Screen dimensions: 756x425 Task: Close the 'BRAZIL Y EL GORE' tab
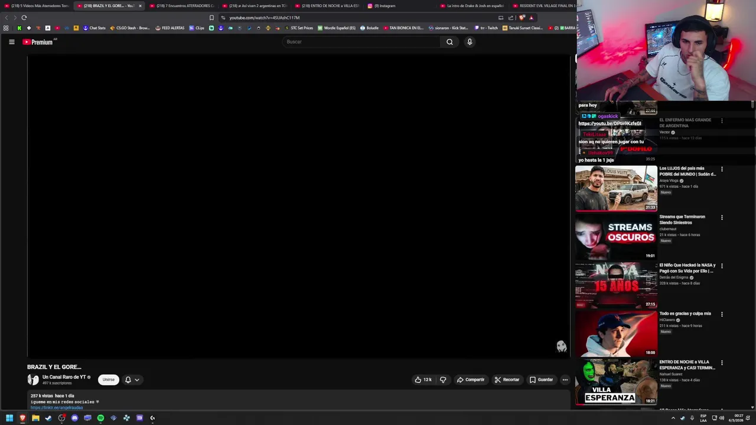tap(140, 6)
